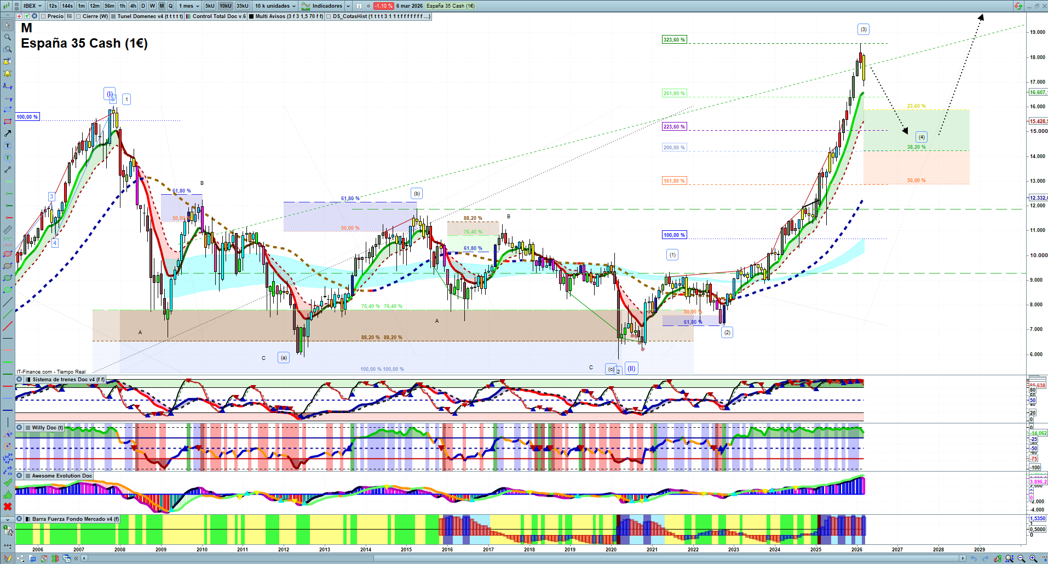
Task: Select the green speech bubble text tool
Action: click(8, 158)
